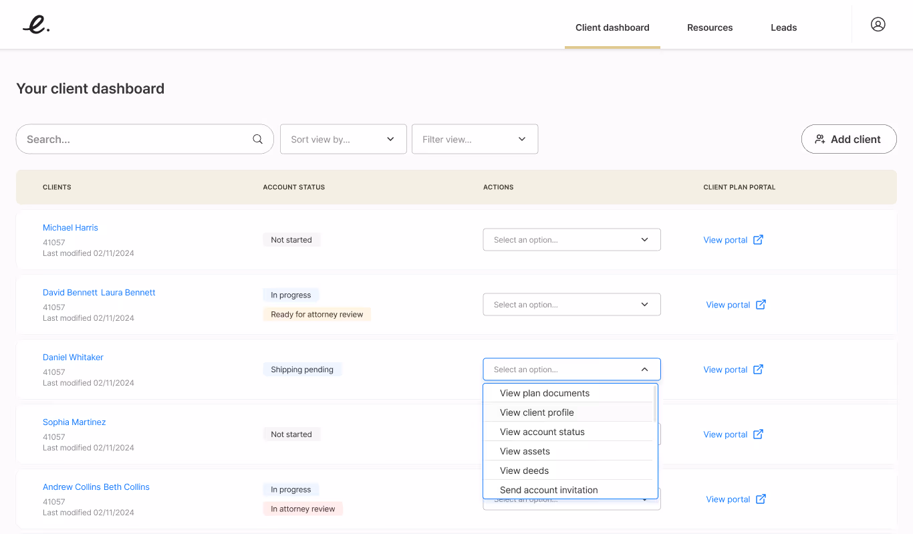The width and height of the screenshot is (913, 534).
Task: Click the search magnifying glass icon
Action: (x=257, y=139)
